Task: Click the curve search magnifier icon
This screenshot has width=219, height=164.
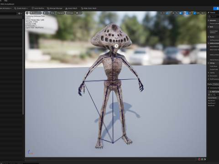Action: [214, 95]
